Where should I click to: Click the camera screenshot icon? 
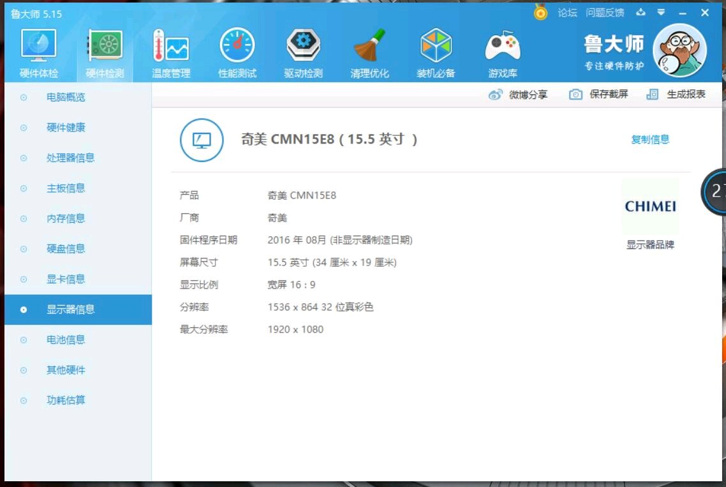(x=575, y=94)
